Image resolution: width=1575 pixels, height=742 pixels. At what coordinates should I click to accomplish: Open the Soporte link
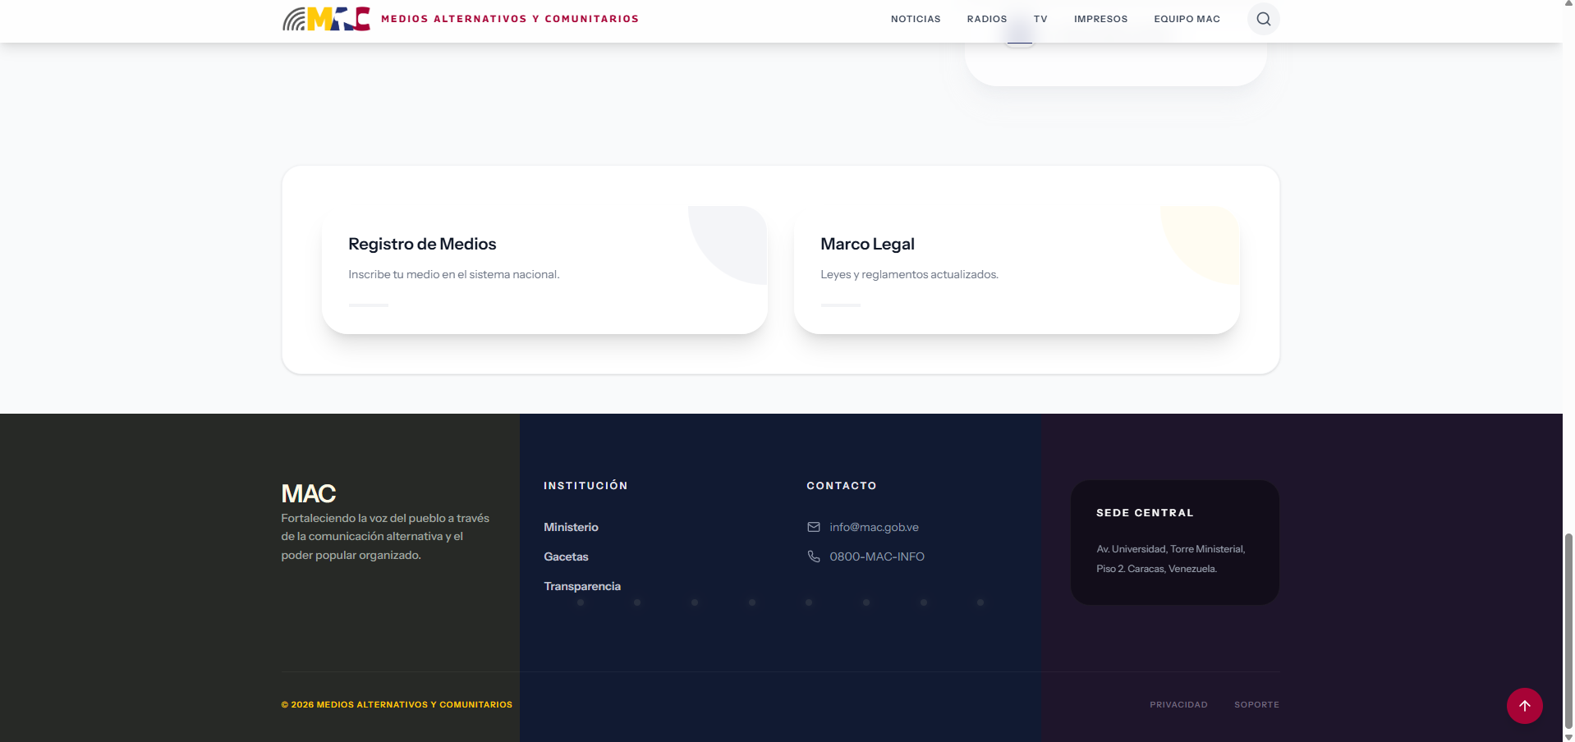point(1256,704)
